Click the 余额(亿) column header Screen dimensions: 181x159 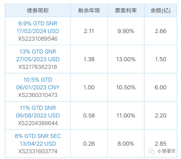click(x=160, y=11)
